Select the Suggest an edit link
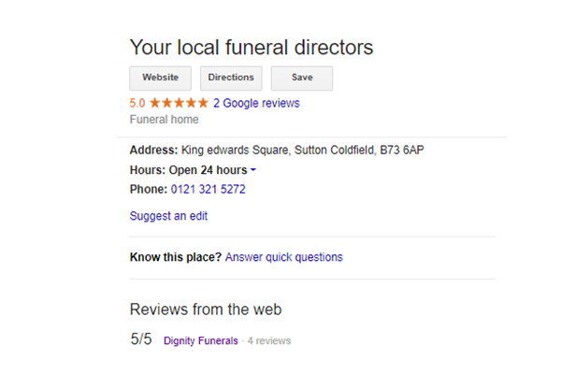This screenshot has height=374, width=561. point(168,216)
